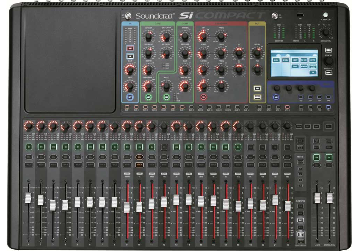Activate the round LEX effects button
This screenshot has height=251, width=359.
[276, 97]
